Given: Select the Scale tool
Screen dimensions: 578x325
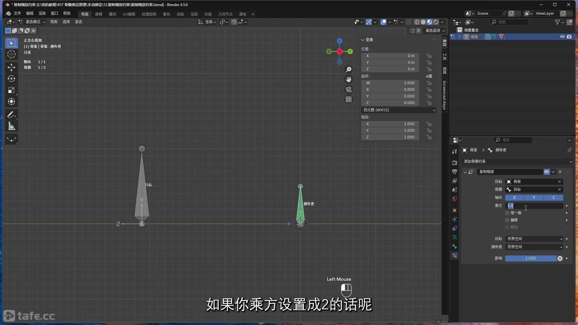Looking at the screenshot, I should tap(11, 90).
